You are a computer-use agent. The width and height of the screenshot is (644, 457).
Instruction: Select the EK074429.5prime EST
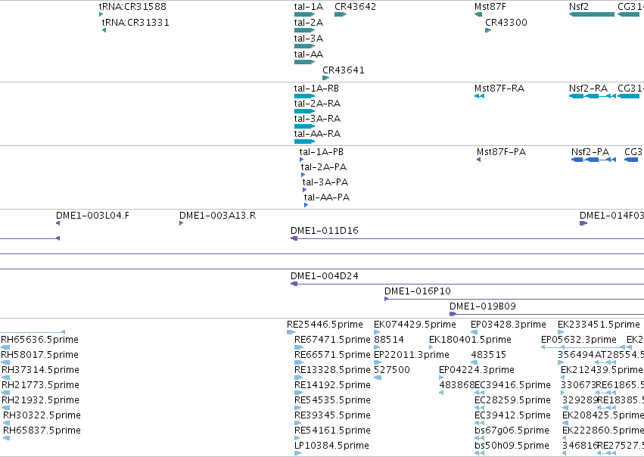click(x=376, y=333)
